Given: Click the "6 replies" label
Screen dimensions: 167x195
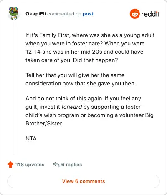Looking at the screenshot, I should point(71,165).
